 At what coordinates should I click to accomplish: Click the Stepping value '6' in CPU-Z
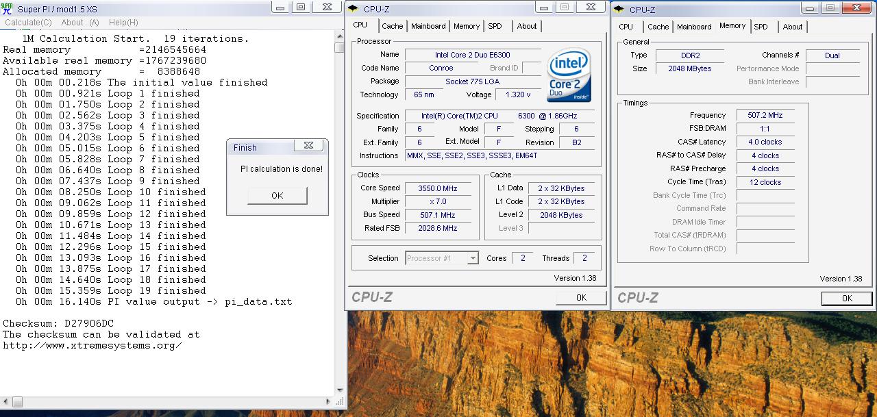(576, 129)
